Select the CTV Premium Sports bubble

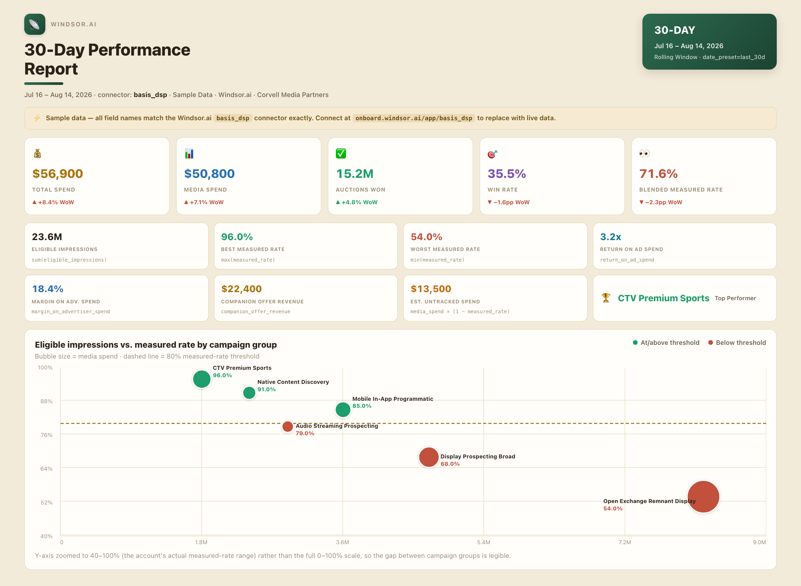click(x=202, y=379)
